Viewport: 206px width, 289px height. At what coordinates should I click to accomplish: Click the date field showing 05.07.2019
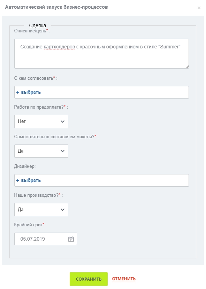click(x=46, y=239)
